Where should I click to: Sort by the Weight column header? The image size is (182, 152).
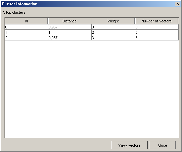tap(113, 21)
